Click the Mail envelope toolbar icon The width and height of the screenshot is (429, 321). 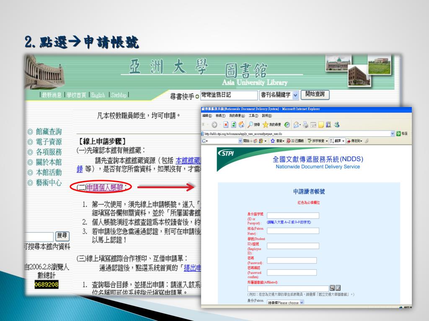click(x=296, y=125)
